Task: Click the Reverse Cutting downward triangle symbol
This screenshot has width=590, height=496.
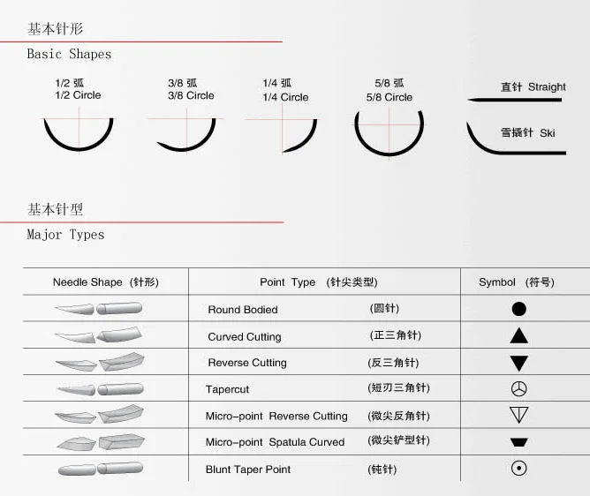Action: [518, 363]
